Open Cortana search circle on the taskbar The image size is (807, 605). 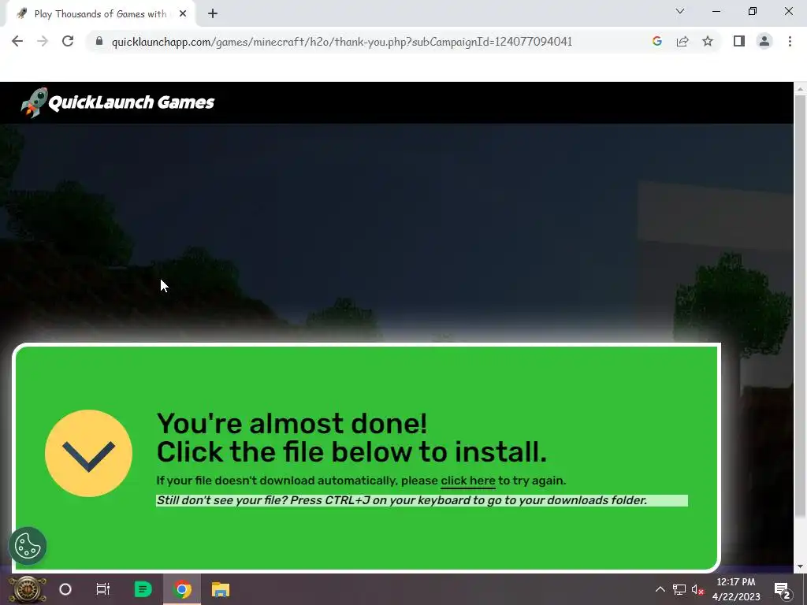click(x=65, y=589)
